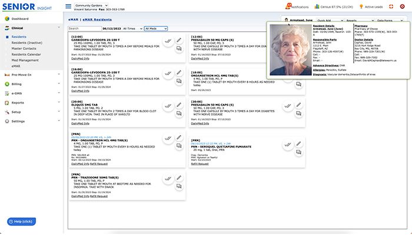Click the medication Search input field
The height and width of the screenshot is (235, 412).
pyautogui.click(x=85, y=29)
